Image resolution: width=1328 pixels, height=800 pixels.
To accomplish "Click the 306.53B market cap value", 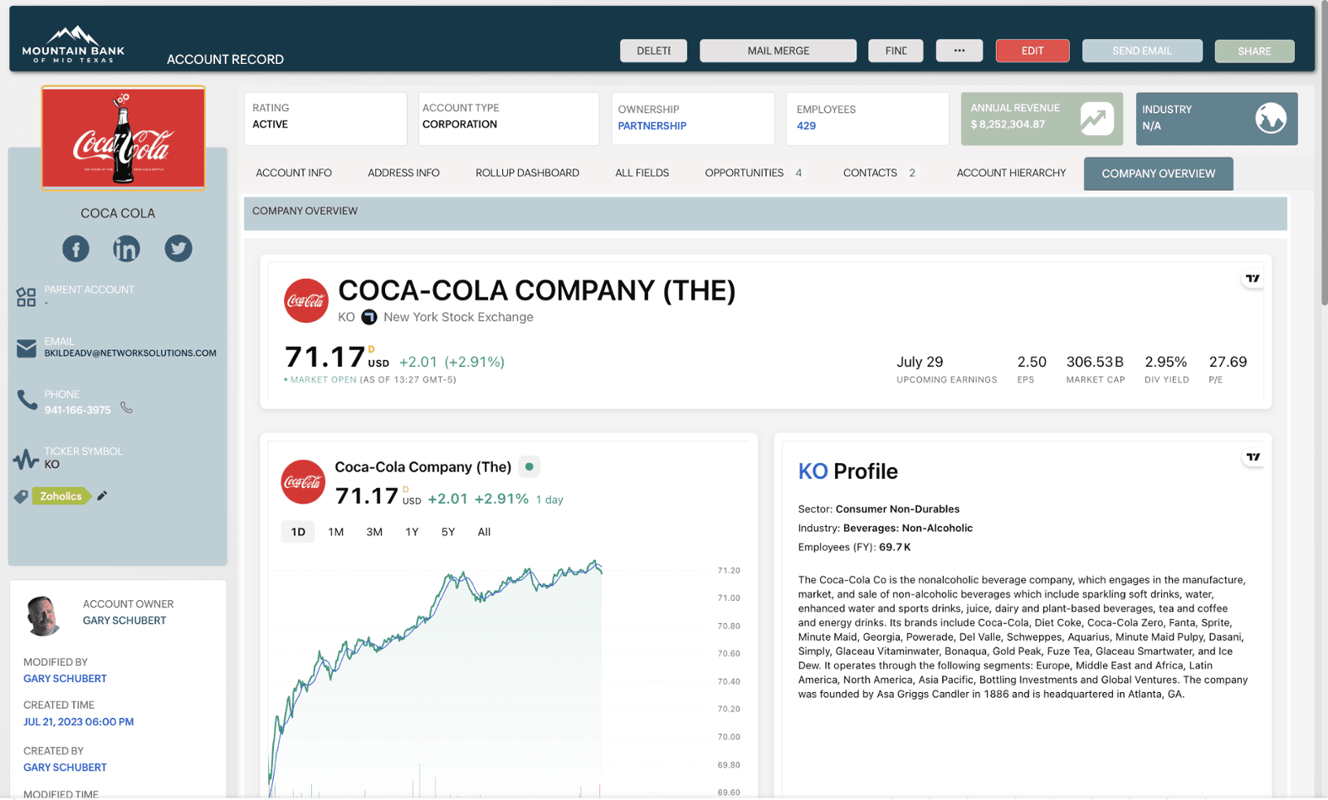I will pyautogui.click(x=1095, y=362).
